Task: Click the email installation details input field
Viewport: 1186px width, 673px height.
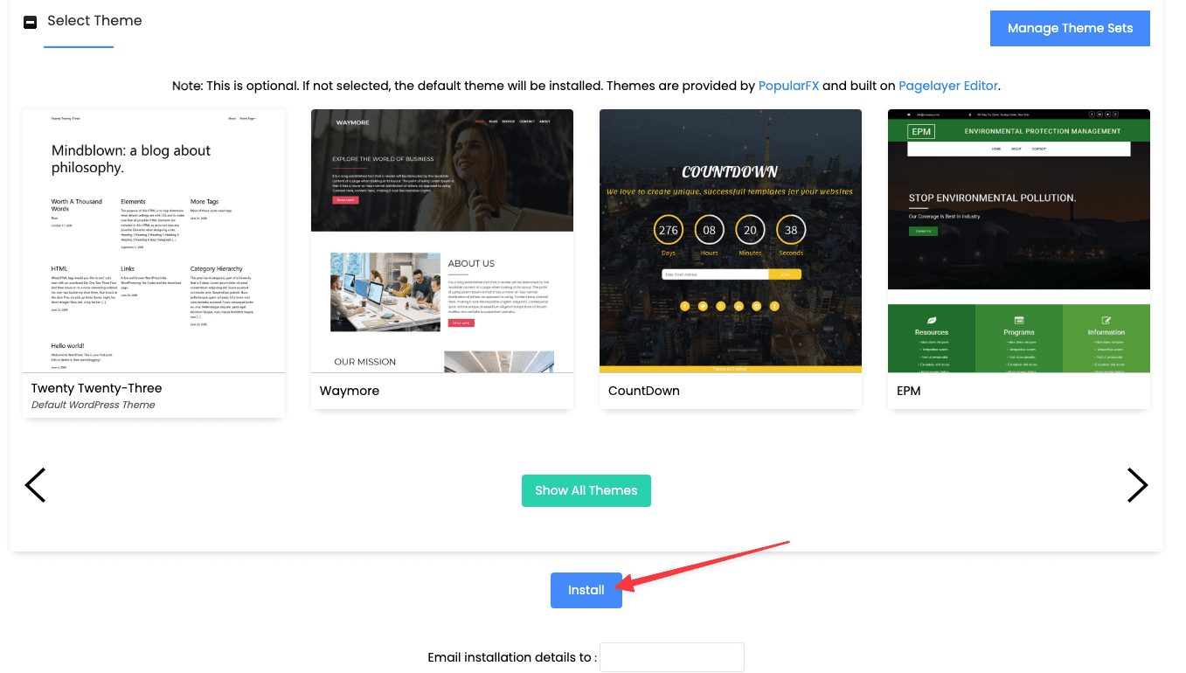Action: pos(671,657)
